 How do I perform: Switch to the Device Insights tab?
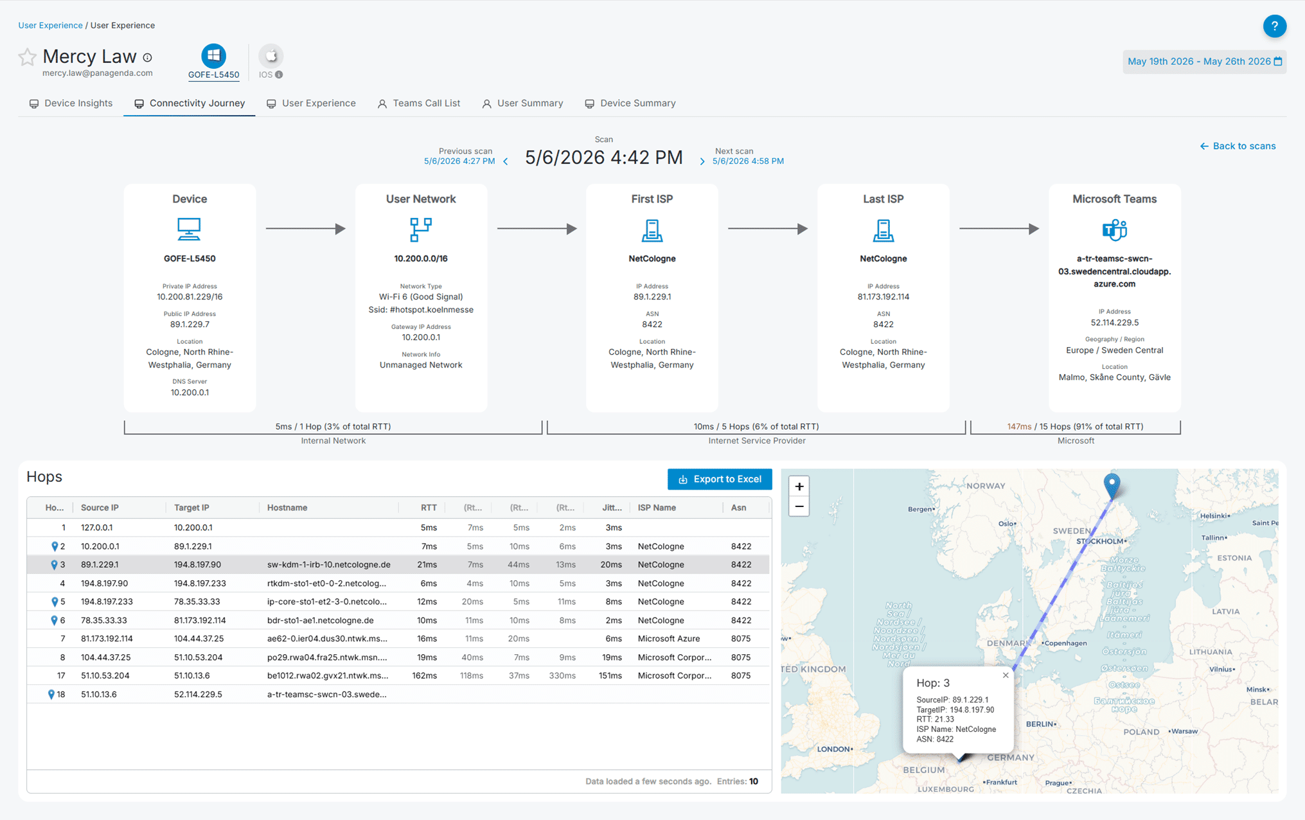(71, 103)
